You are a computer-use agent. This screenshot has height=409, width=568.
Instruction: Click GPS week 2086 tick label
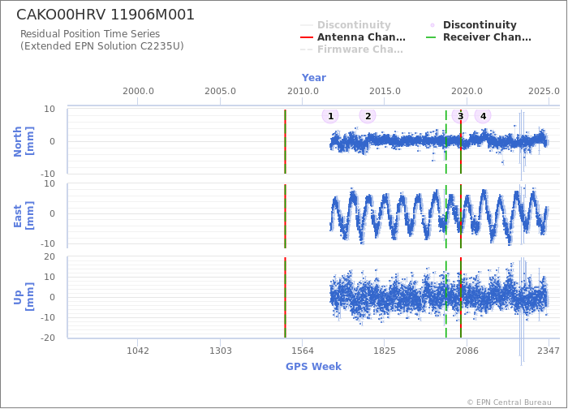467,351
